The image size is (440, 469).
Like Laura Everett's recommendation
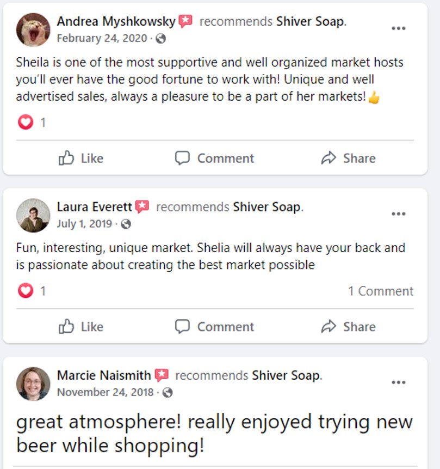point(80,327)
